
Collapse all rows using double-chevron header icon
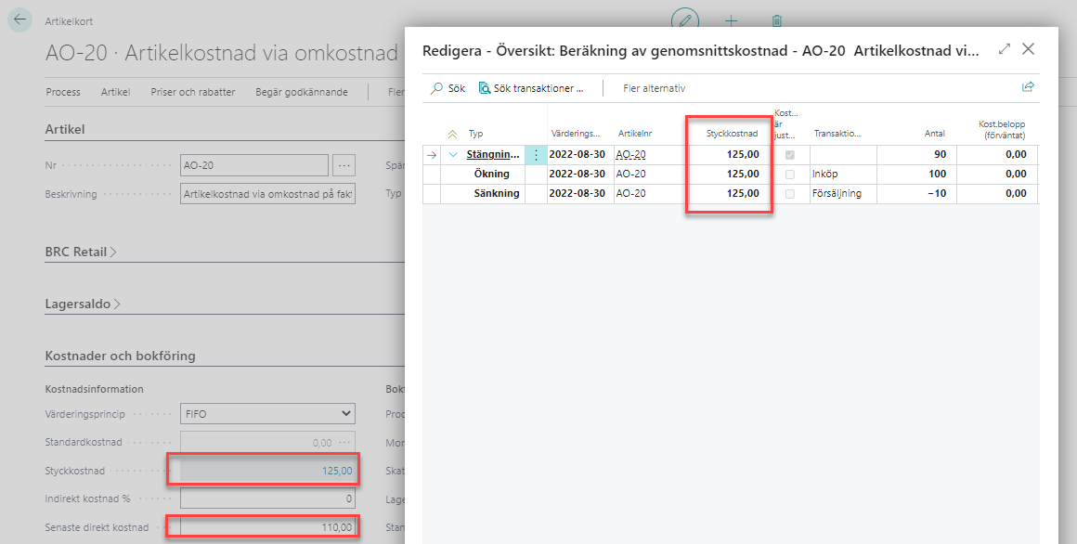pos(453,134)
